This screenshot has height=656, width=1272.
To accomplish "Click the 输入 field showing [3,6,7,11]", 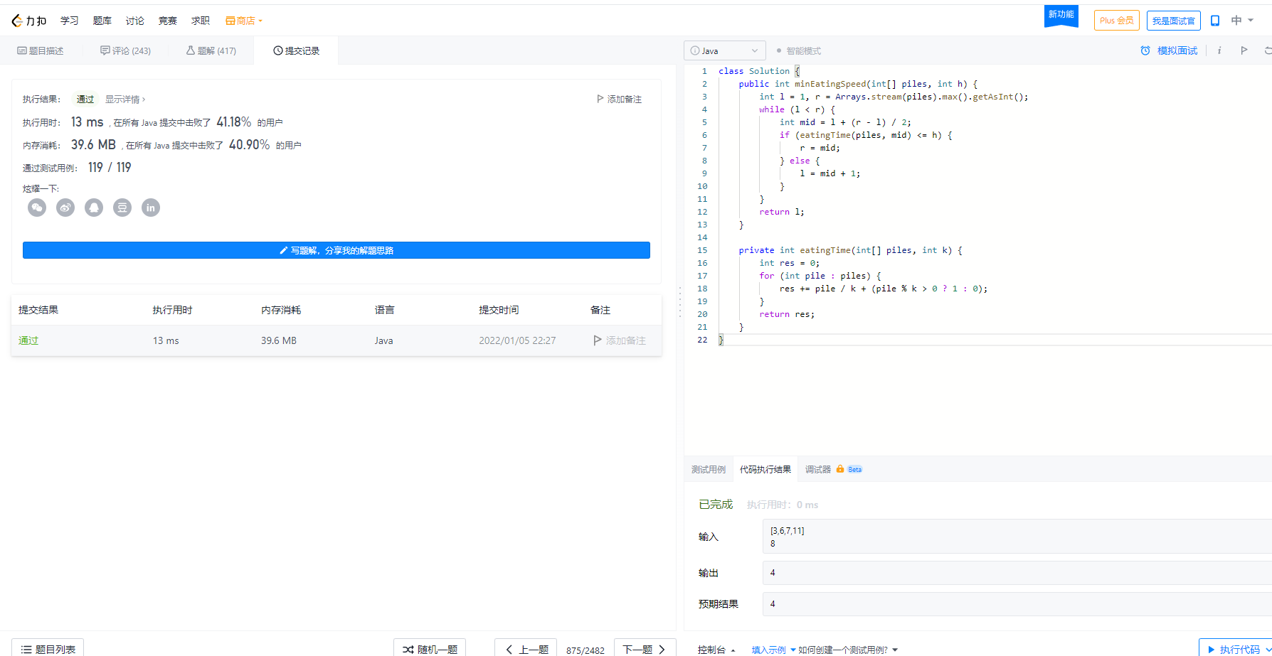I will (1017, 537).
